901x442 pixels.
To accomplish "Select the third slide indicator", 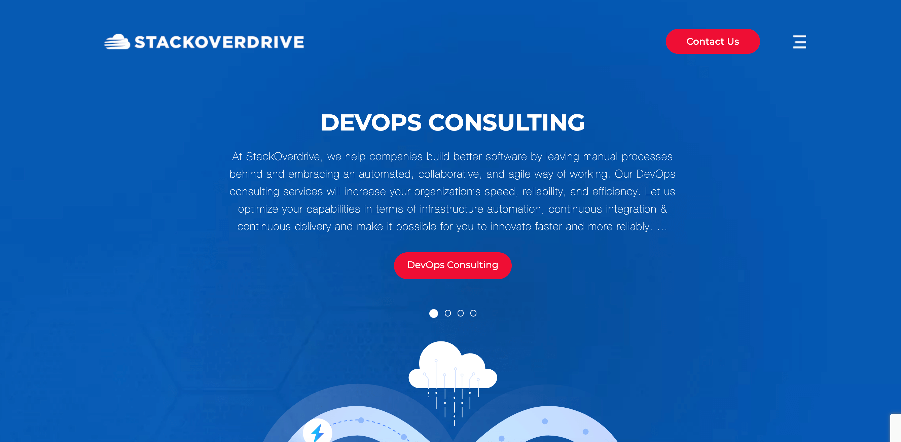I will tap(460, 313).
